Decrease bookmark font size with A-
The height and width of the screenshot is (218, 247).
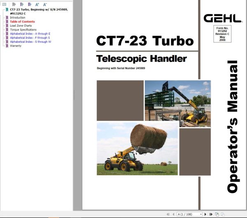45,5
